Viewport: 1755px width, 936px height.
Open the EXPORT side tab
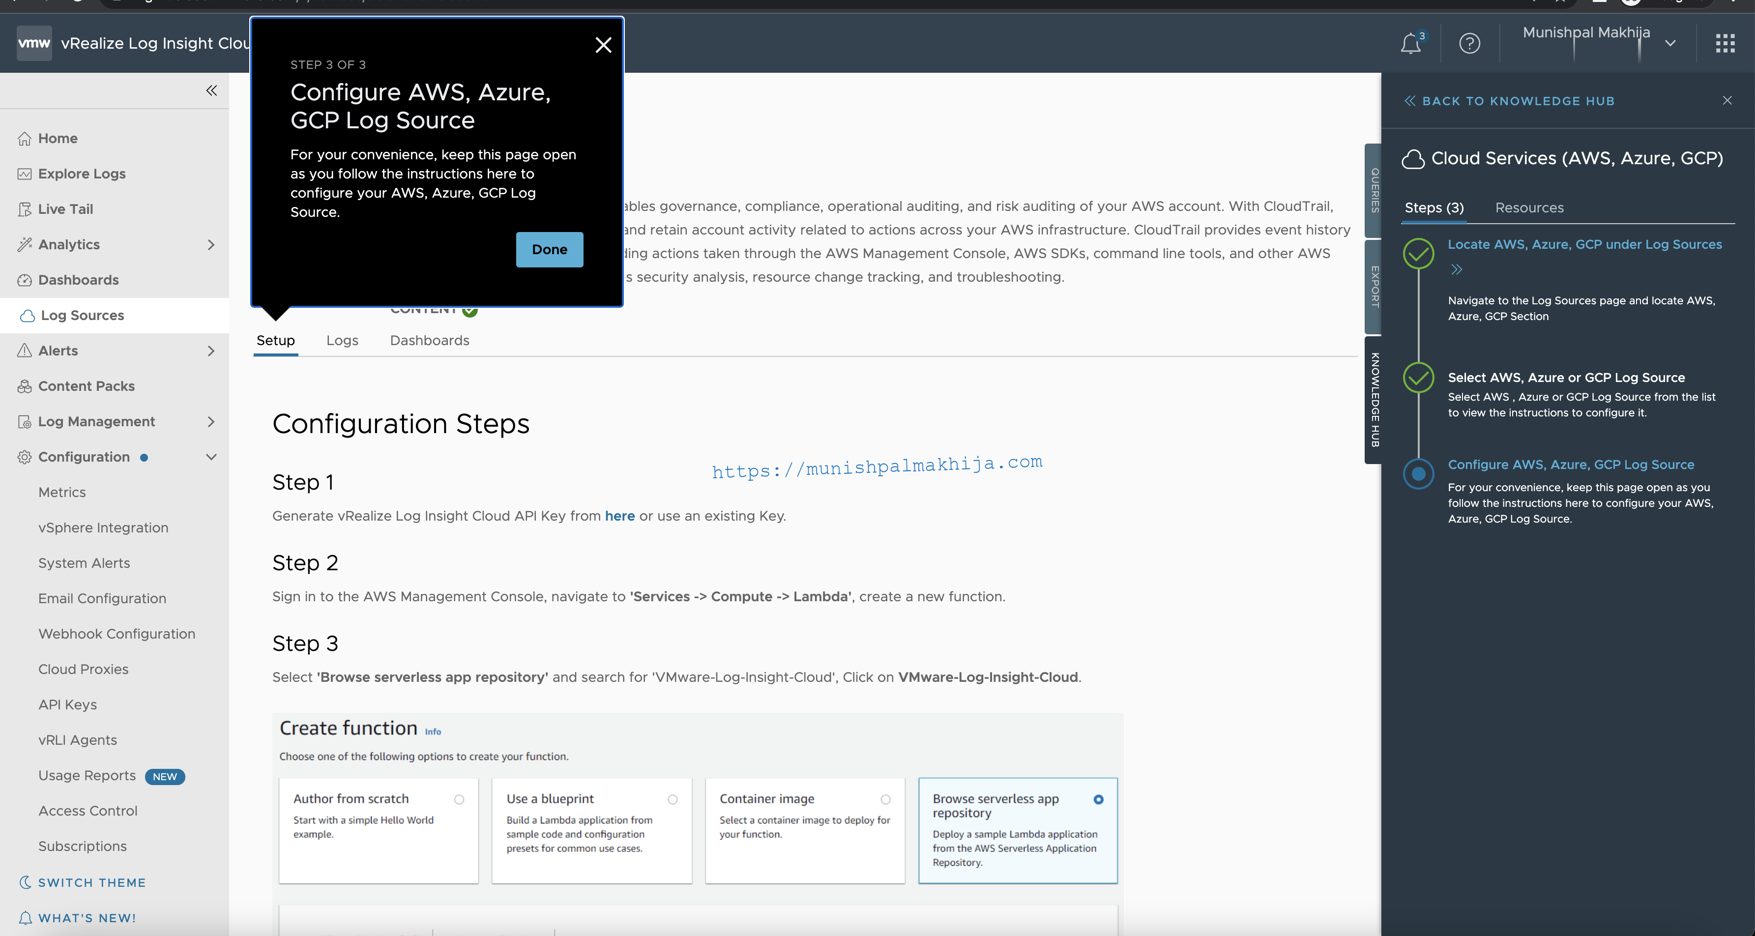1374,286
